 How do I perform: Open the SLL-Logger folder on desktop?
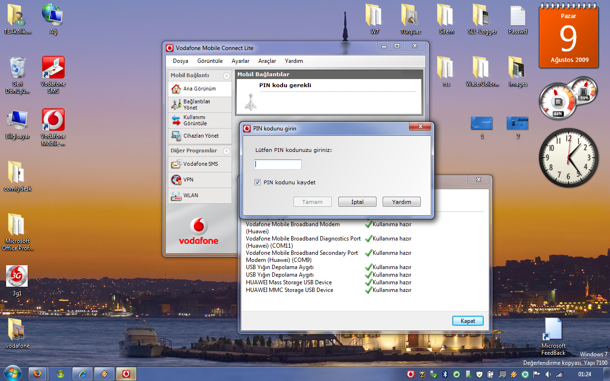coord(482,19)
